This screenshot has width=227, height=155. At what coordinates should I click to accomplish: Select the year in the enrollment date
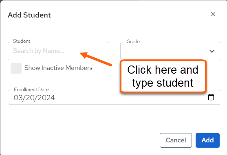point(46,98)
